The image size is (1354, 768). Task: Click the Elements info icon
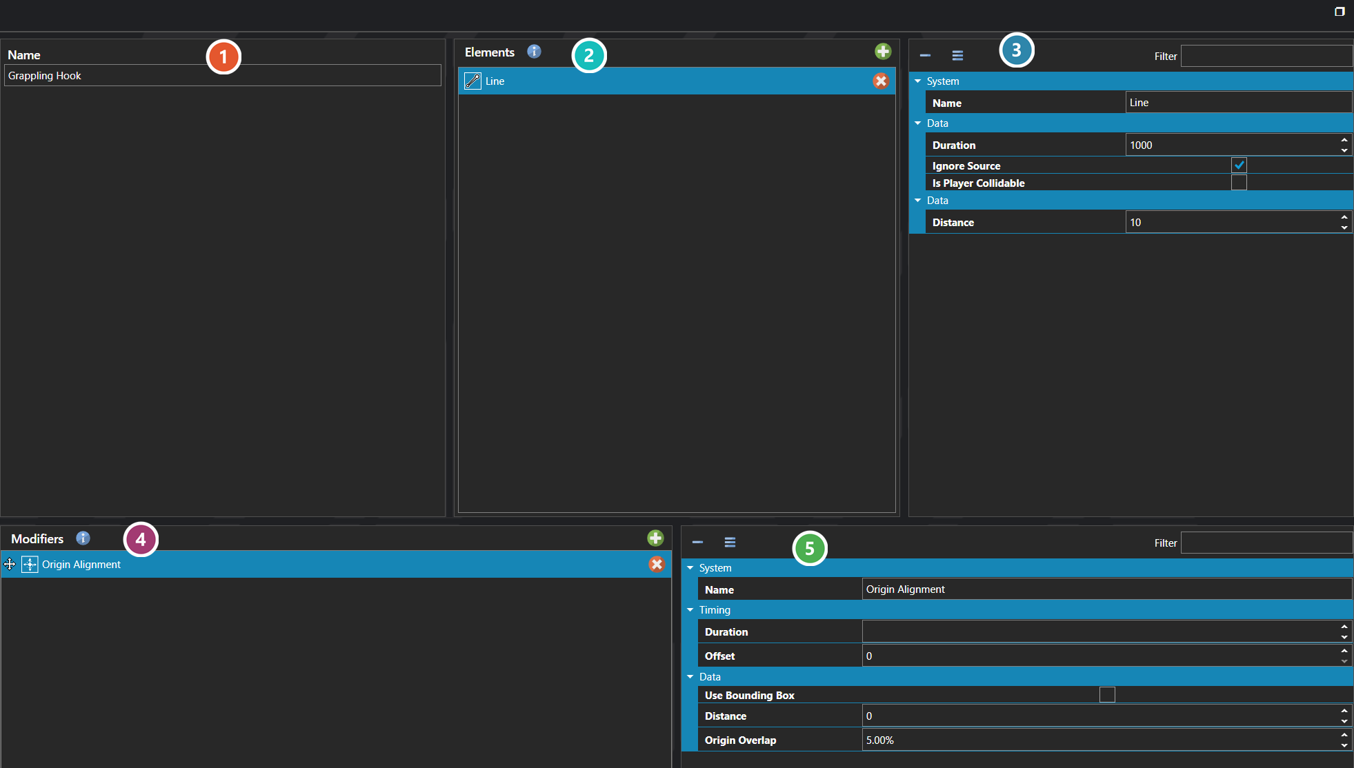[534, 52]
